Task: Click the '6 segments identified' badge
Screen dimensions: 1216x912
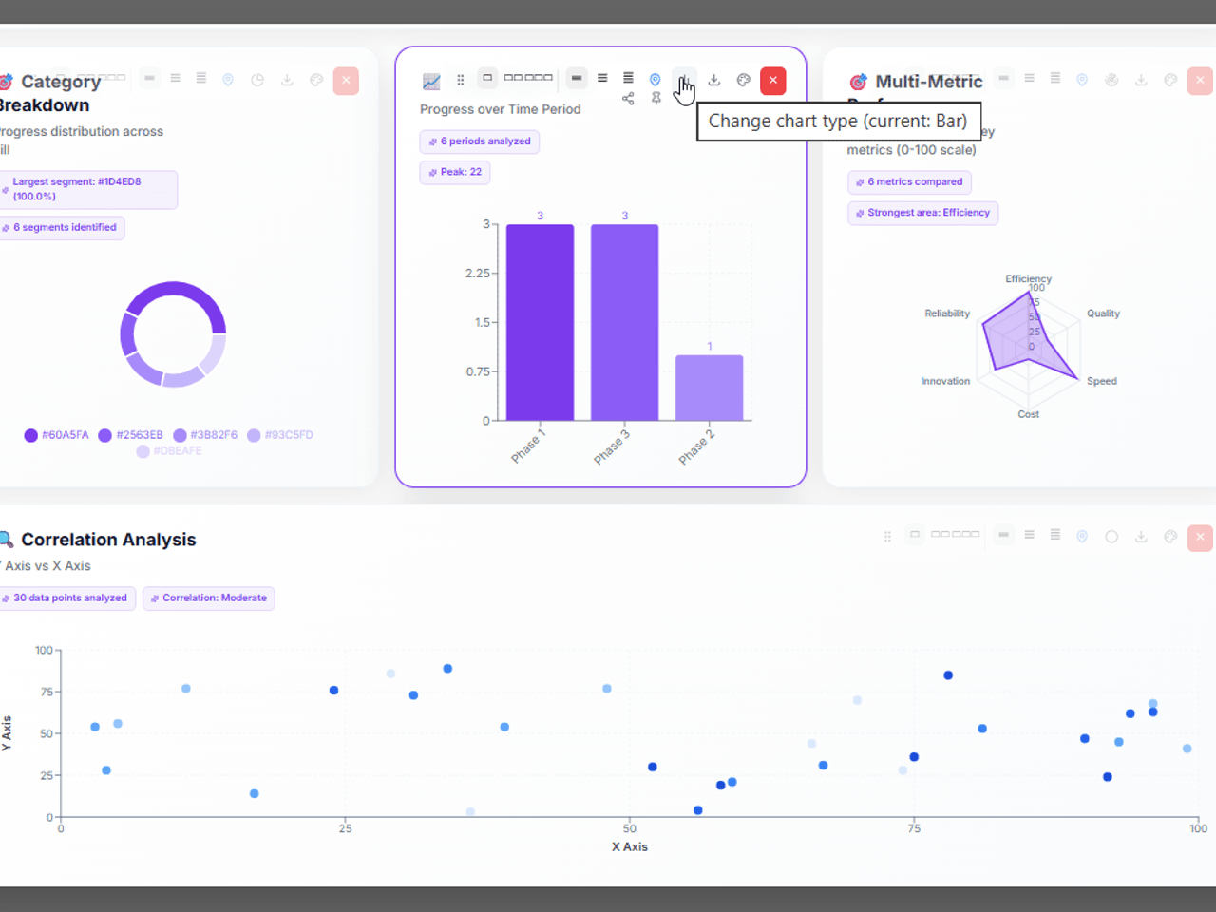Action: coord(61,228)
